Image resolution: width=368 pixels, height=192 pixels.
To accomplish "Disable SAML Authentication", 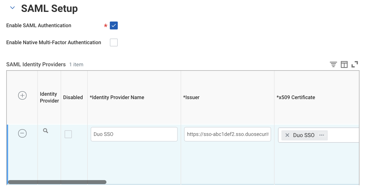I will pyautogui.click(x=114, y=25).
